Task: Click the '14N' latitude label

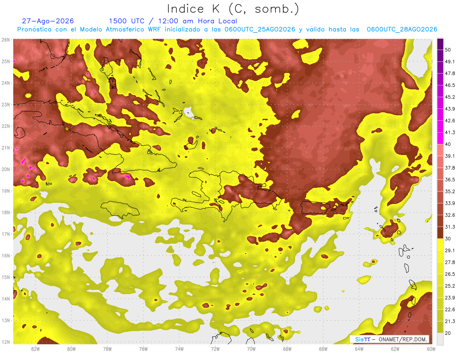Action: point(6,299)
